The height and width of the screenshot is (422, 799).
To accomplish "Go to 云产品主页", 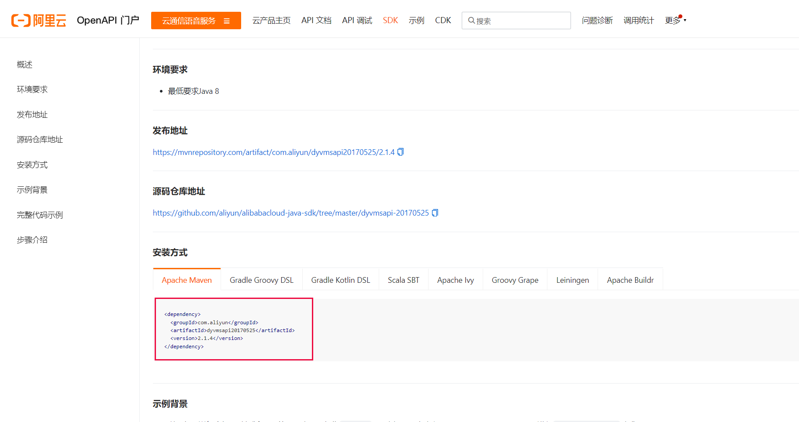I will pyautogui.click(x=271, y=21).
